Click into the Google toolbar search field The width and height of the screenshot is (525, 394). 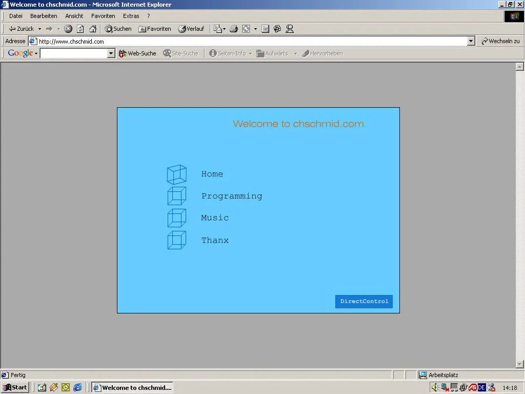[74, 53]
